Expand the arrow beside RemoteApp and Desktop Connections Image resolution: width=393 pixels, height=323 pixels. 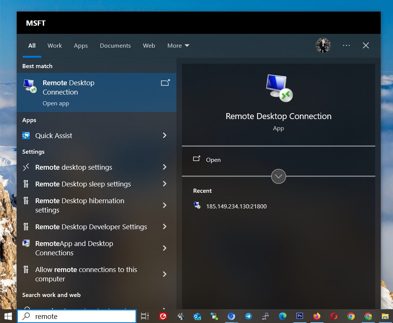pos(165,248)
